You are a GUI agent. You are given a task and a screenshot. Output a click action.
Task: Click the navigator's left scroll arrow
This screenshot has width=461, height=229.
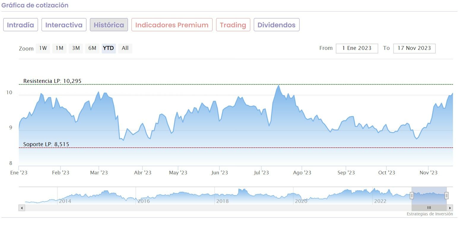(22, 208)
